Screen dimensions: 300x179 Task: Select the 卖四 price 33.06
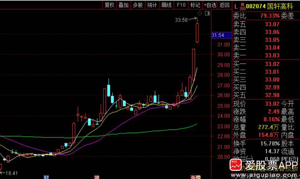[x=272, y=32]
